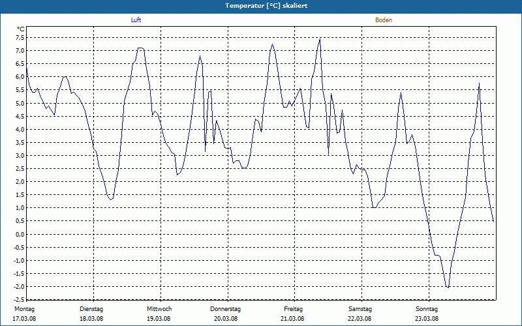Image resolution: width=522 pixels, height=326 pixels.
Task: Click the date 22.03.08
Action: pos(360,319)
